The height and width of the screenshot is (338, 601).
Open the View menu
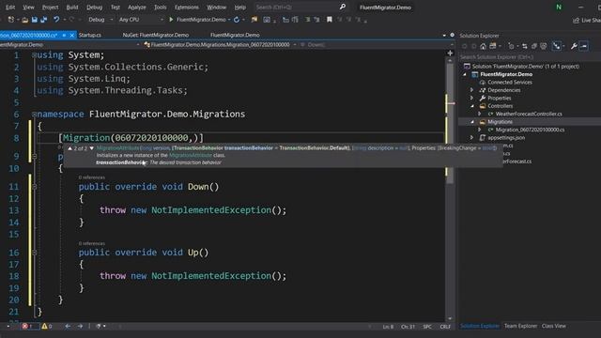click(x=28, y=8)
